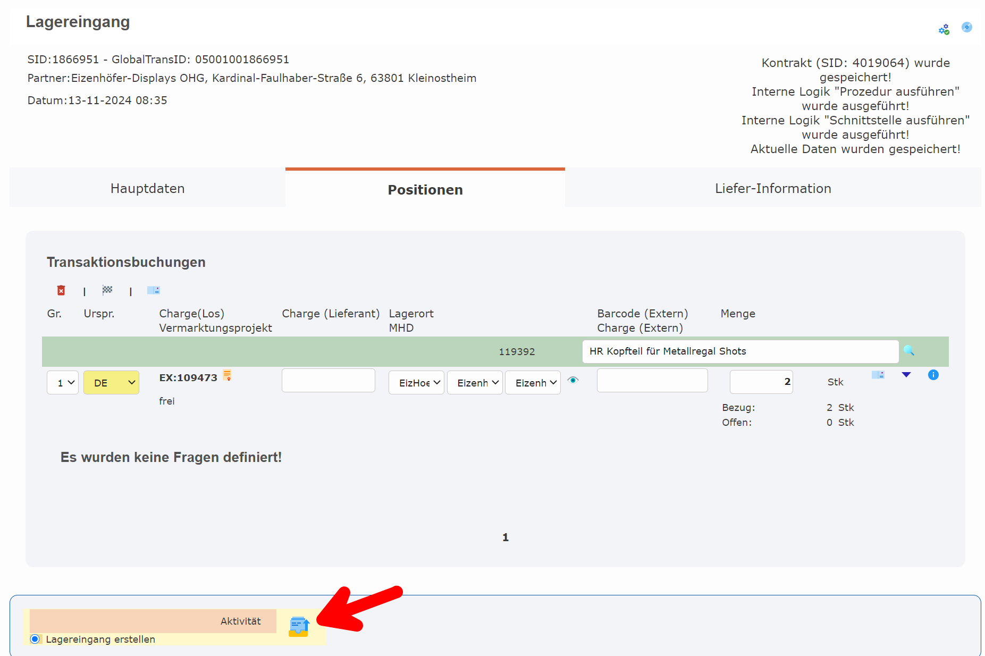Toggle the eye visibility icon beside Lagerort
Image resolution: width=985 pixels, height=656 pixels.
(573, 380)
